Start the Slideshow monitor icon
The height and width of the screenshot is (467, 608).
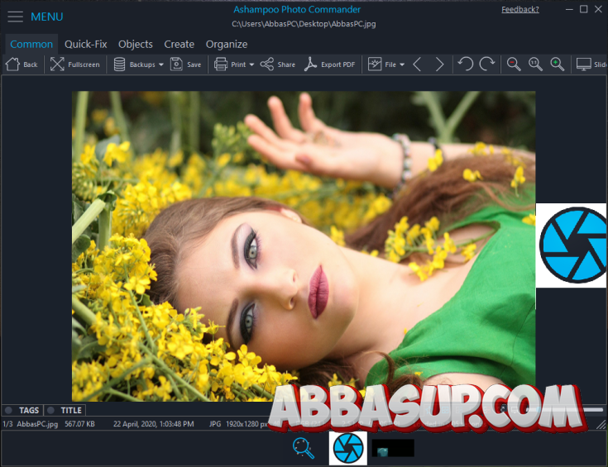(x=583, y=64)
